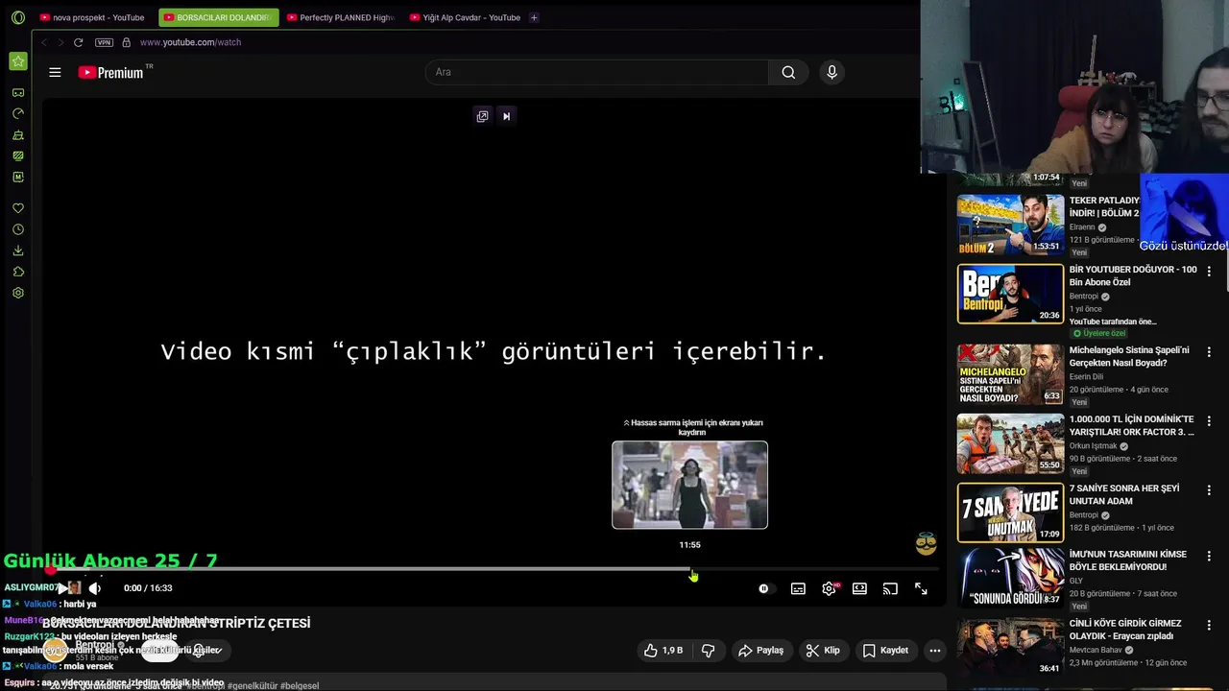Open Michelangelo Sistina Şapeli'ni video title link
The width and height of the screenshot is (1229, 691).
click(1129, 357)
